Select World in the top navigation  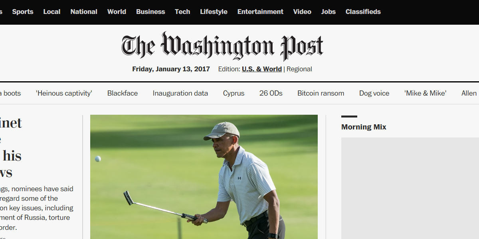(117, 12)
